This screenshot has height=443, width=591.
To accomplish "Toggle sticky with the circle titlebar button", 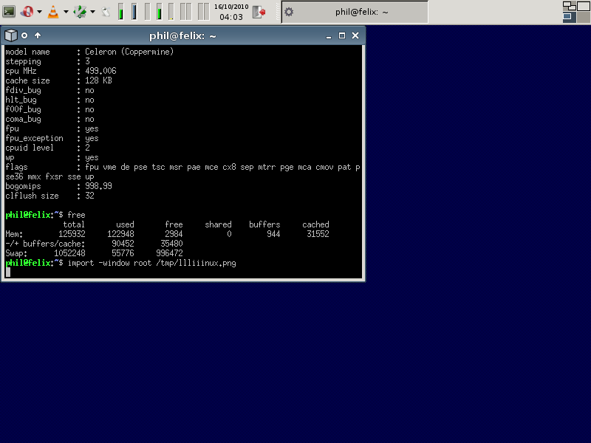I will [x=24, y=35].
